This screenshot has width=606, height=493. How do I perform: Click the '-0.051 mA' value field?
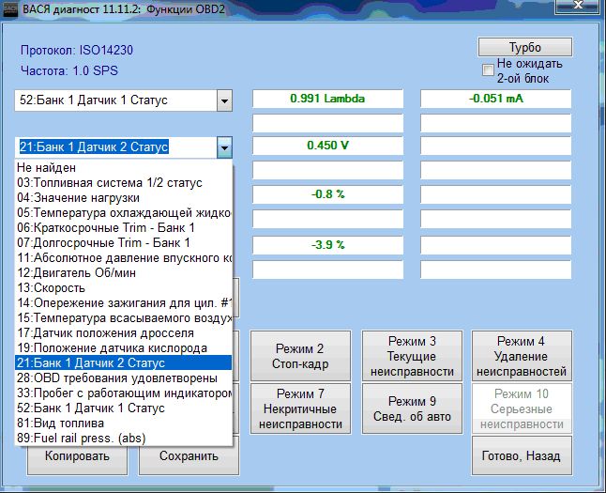click(496, 99)
